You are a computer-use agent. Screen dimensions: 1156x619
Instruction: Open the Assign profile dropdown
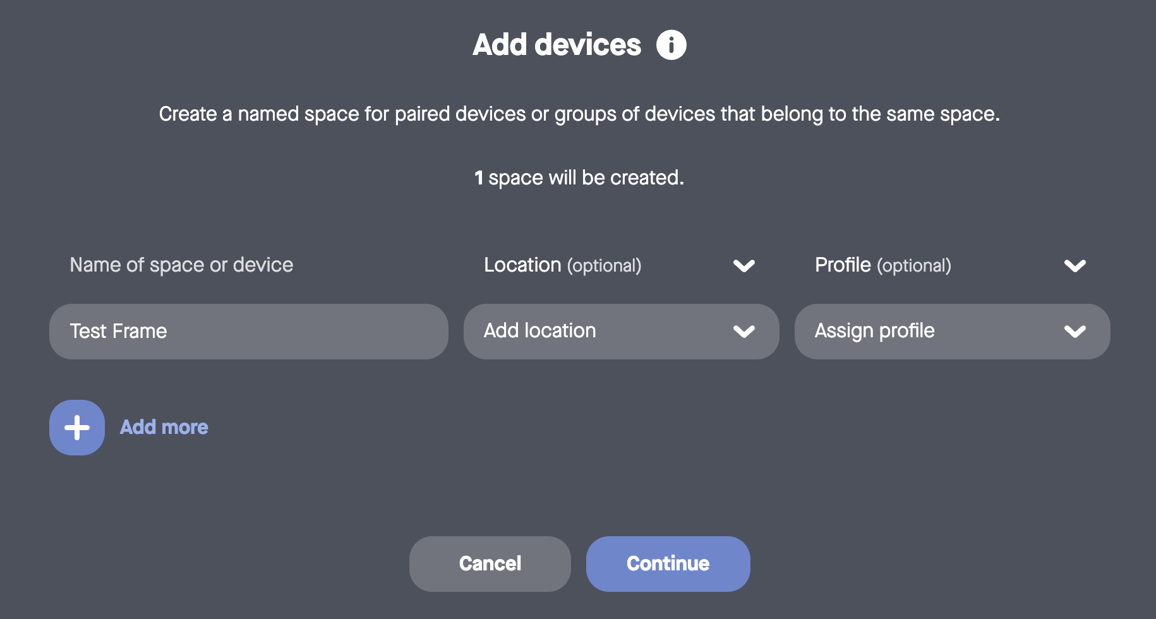click(x=935, y=331)
